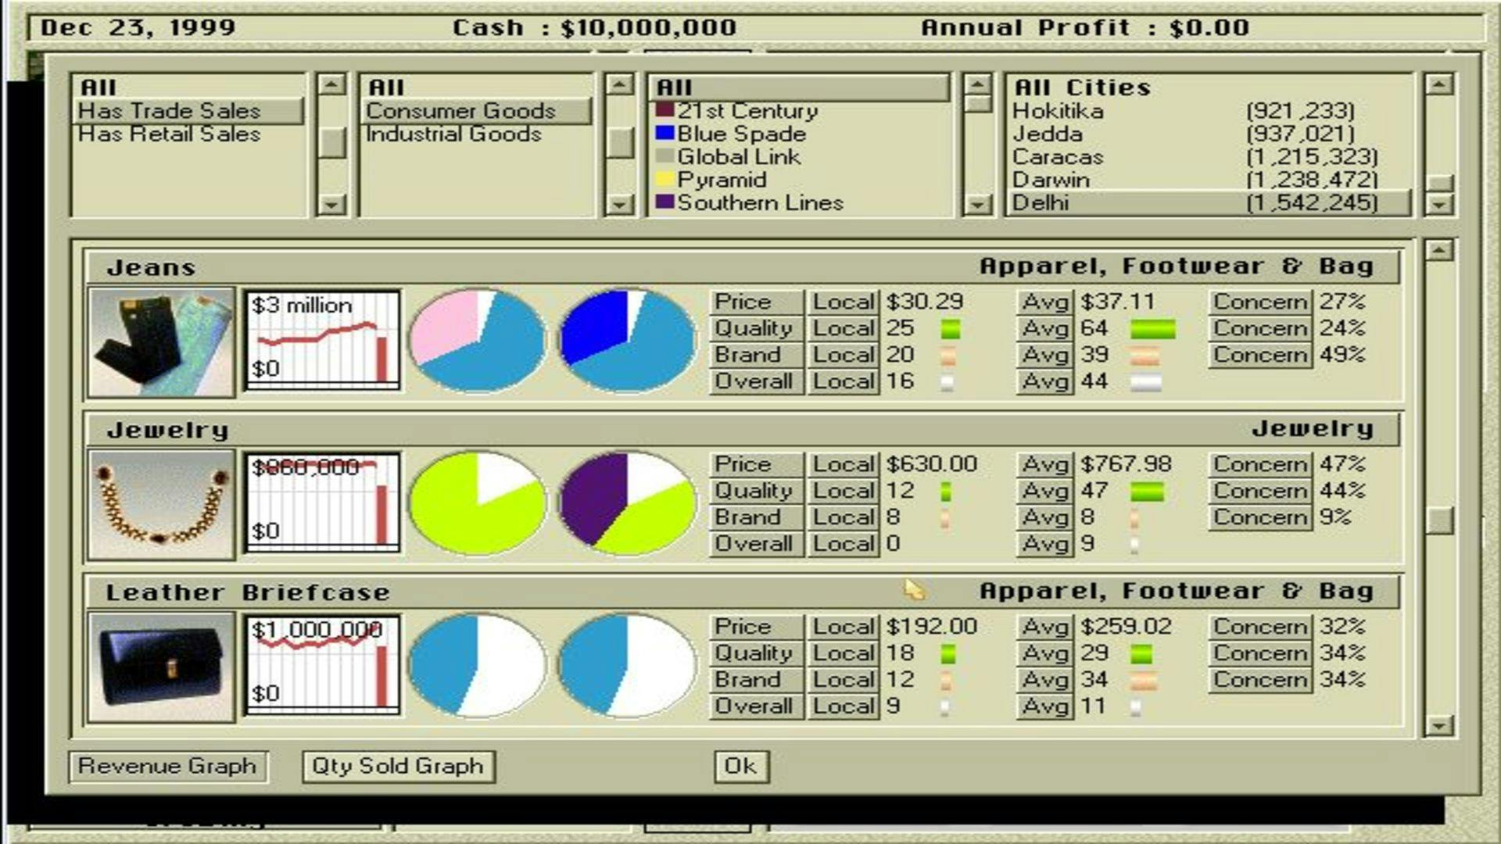Click the Jewelry necklace picture

[x=161, y=505]
